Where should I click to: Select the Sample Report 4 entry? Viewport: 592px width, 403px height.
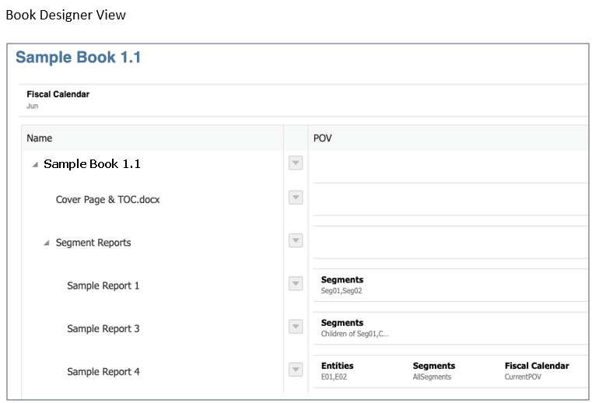click(x=103, y=372)
